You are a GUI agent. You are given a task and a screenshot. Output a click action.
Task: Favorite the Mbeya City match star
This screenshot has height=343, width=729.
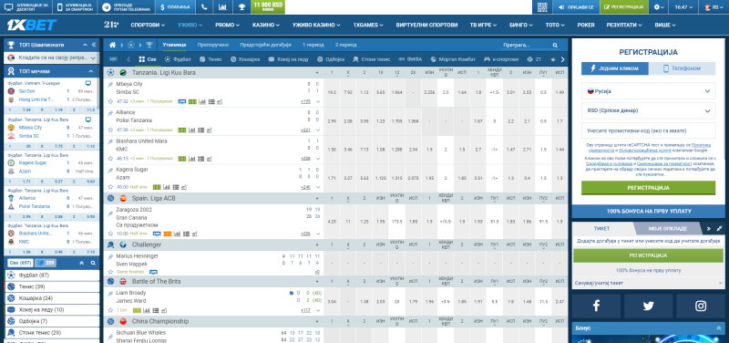pyautogui.click(x=110, y=101)
